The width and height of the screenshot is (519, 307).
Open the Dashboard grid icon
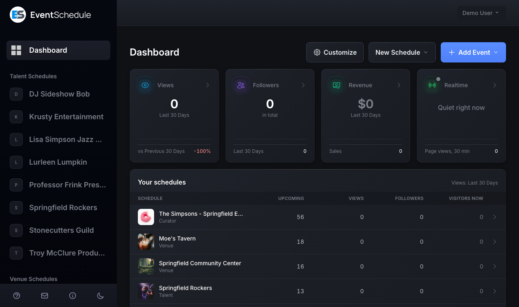pyautogui.click(x=16, y=50)
